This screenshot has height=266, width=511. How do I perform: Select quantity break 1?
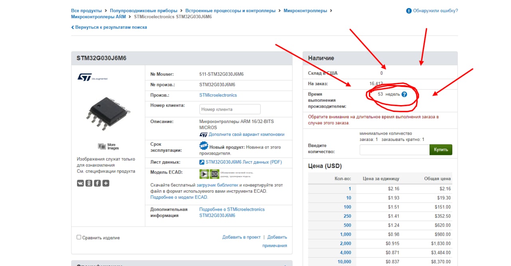[350, 189]
